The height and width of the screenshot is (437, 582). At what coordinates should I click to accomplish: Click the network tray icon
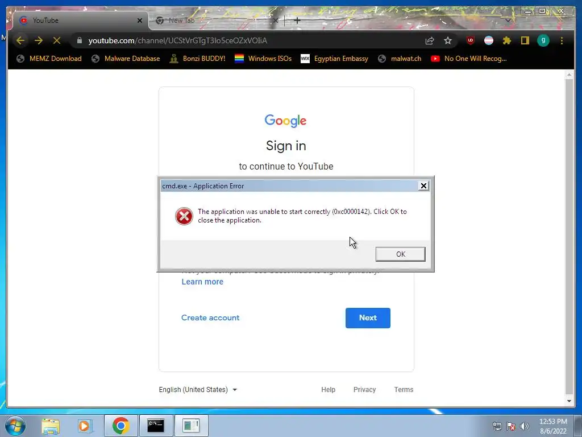point(497,426)
